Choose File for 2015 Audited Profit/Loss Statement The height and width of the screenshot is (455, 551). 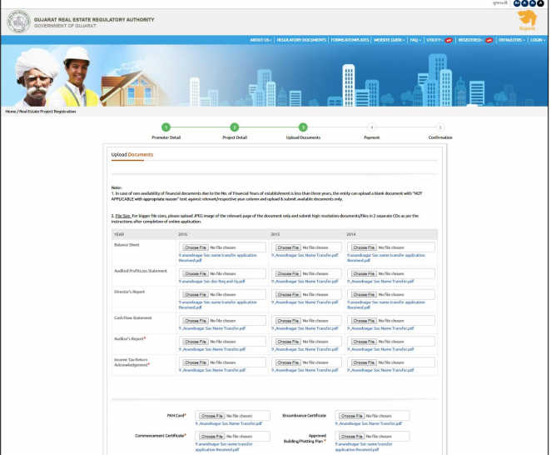tap(288, 274)
